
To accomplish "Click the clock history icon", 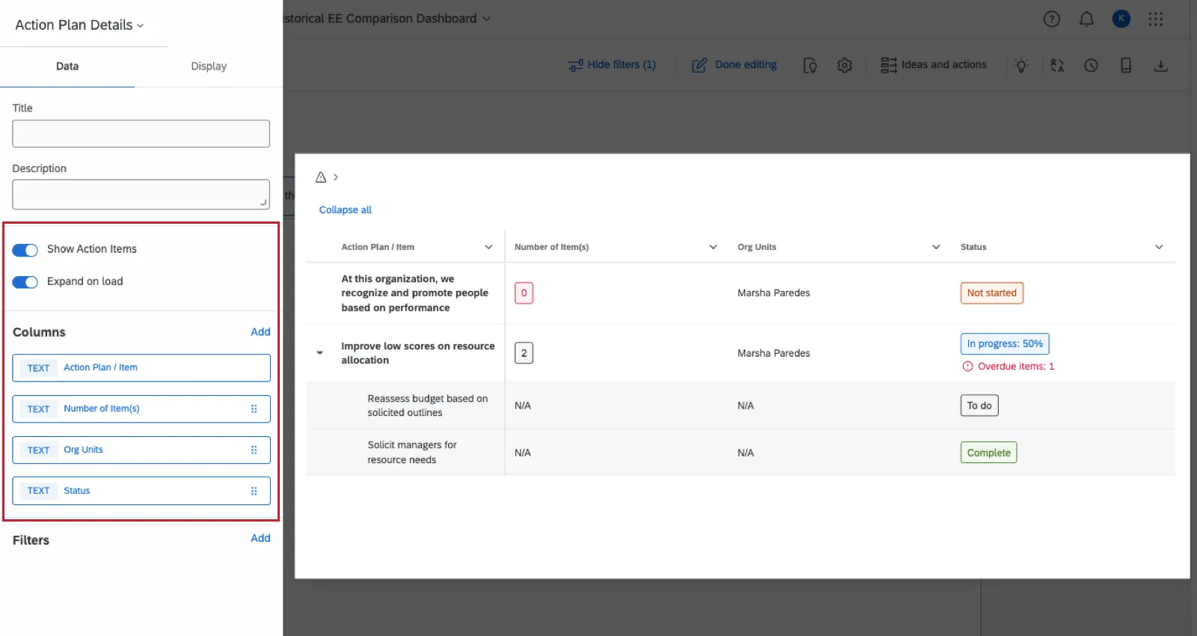I will 1091,66.
